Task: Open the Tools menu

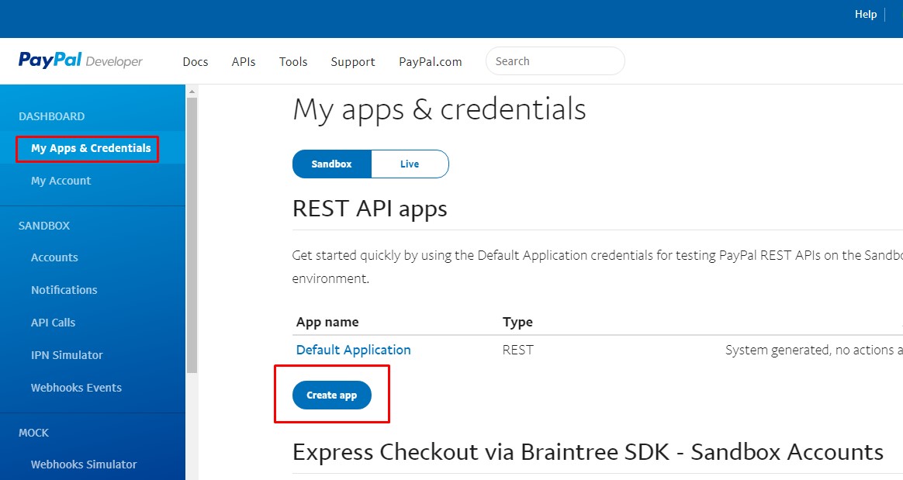Action: [293, 62]
